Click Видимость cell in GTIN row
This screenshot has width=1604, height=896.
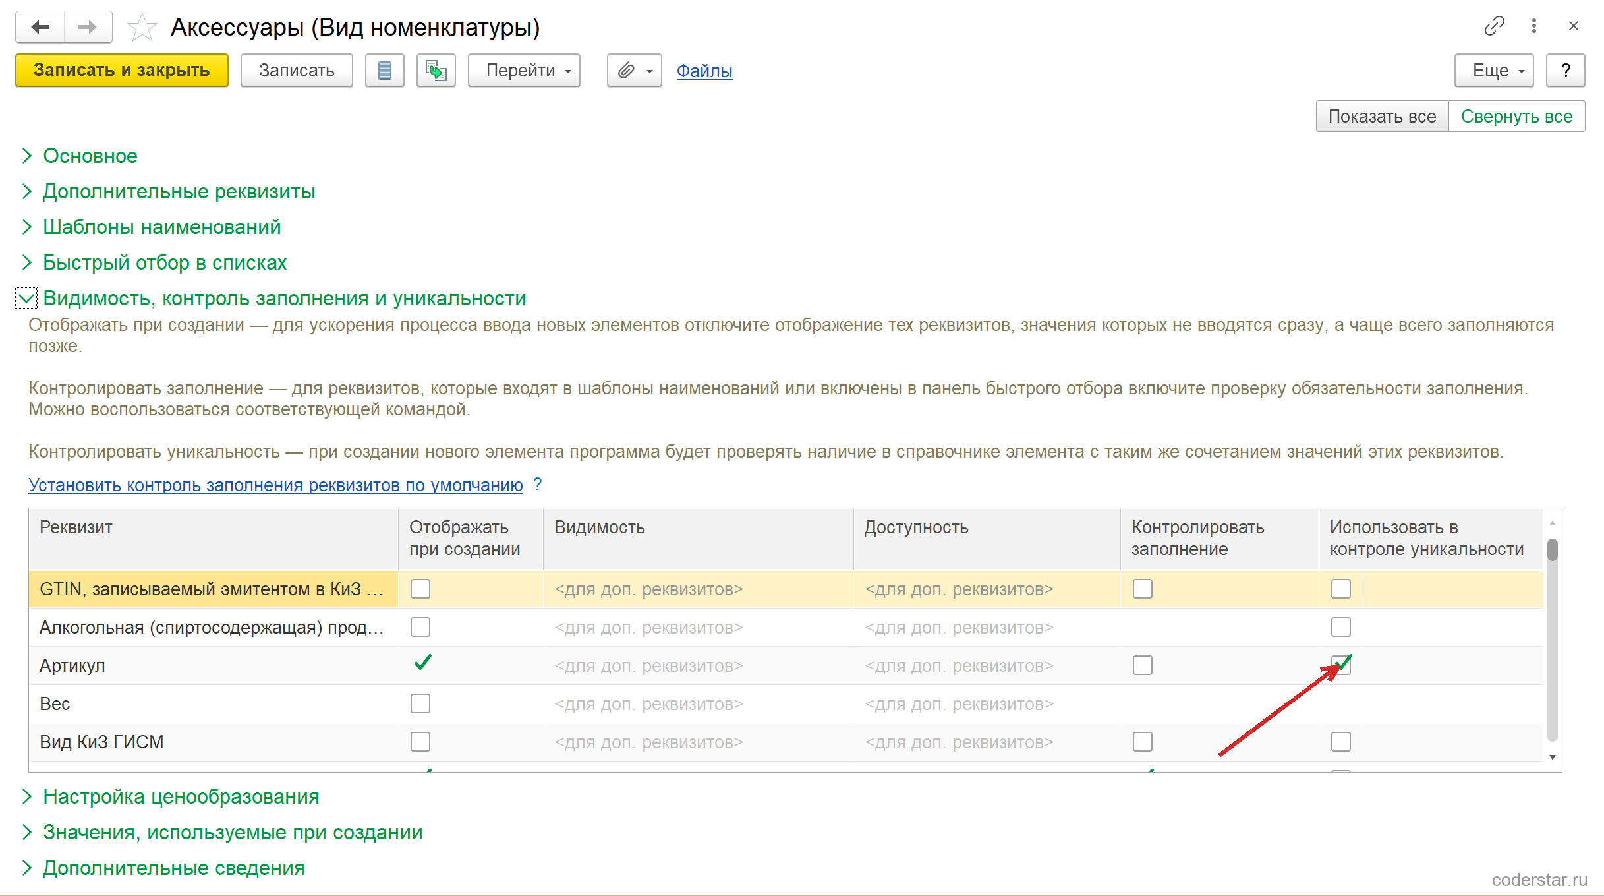click(x=699, y=589)
